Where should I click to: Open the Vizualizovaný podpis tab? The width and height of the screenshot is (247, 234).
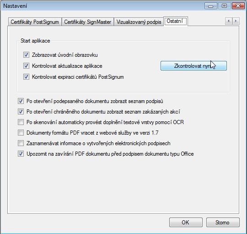[139, 22]
